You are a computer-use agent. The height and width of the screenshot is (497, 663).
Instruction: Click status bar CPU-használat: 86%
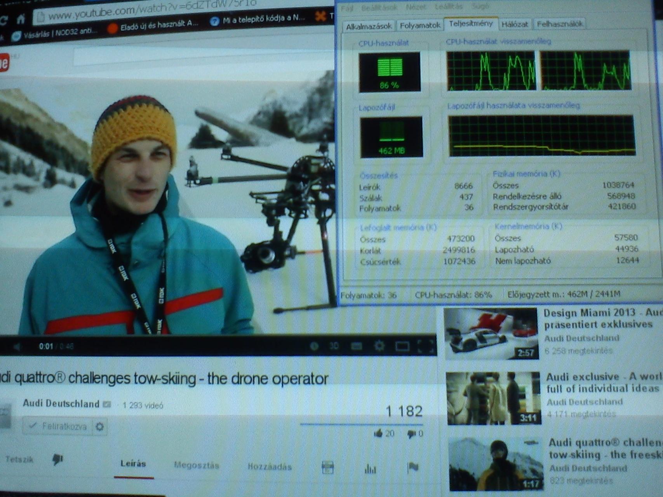[x=453, y=295]
